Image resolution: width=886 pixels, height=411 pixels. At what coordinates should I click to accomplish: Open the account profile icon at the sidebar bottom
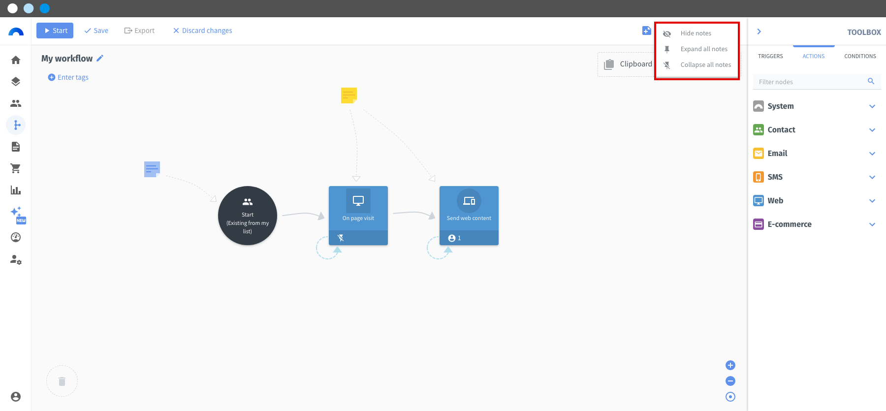tap(16, 397)
